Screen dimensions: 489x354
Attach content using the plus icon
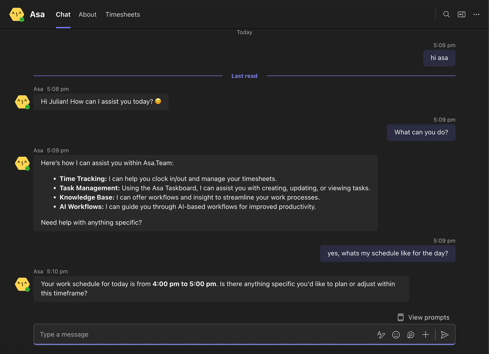425,334
